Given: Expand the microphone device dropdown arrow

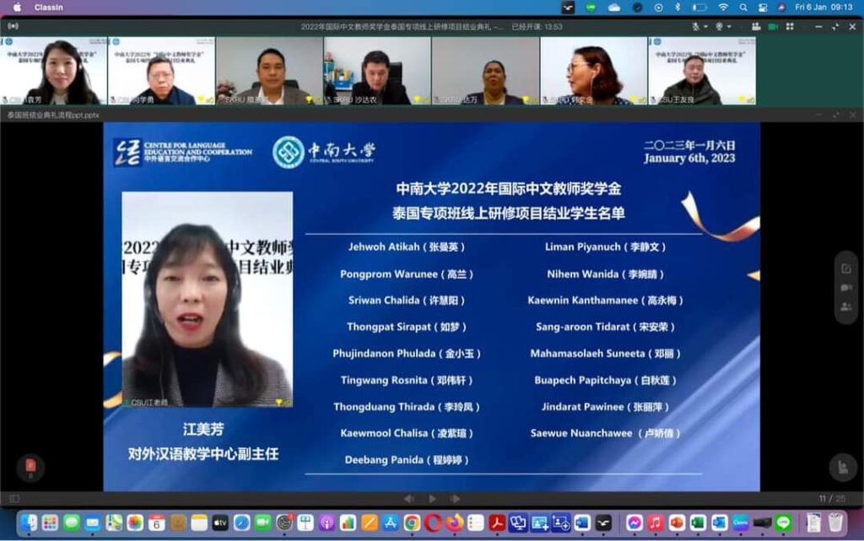Looking at the screenshot, I should 705,26.
